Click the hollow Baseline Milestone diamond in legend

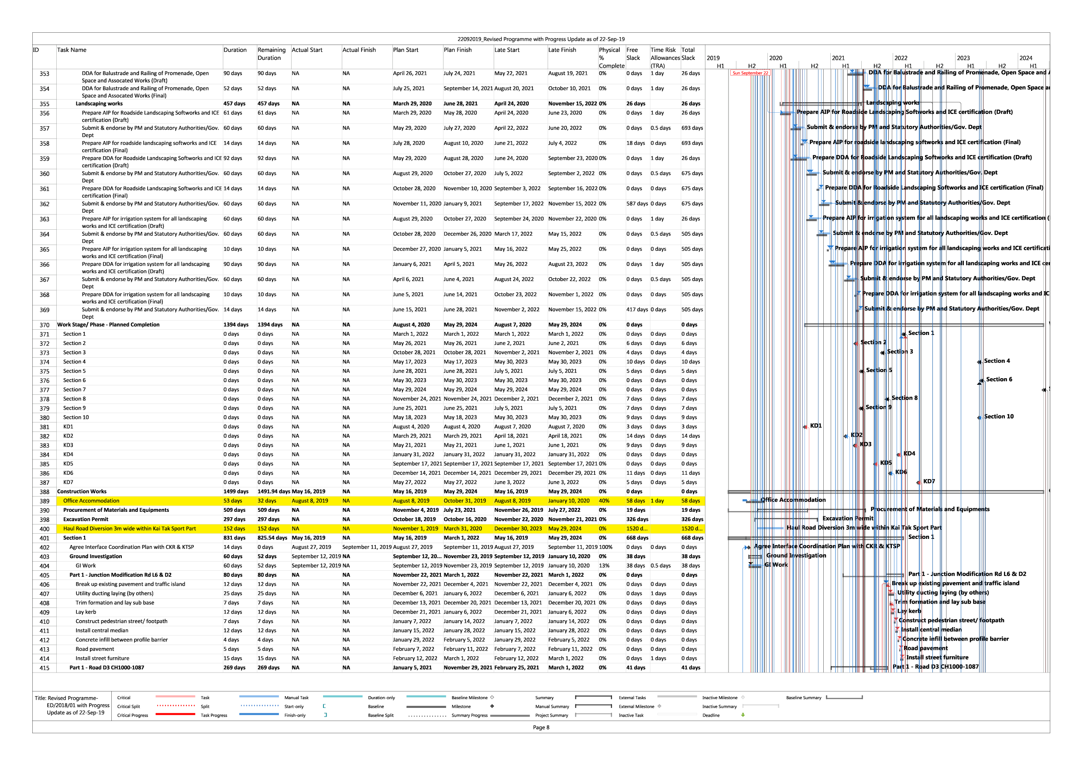click(492, 697)
